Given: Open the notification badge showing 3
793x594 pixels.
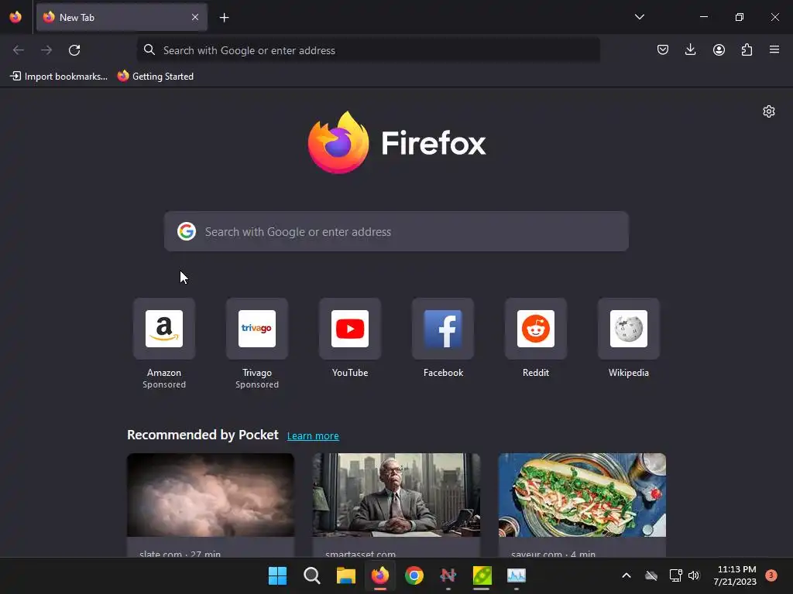Looking at the screenshot, I should coord(771,575).
